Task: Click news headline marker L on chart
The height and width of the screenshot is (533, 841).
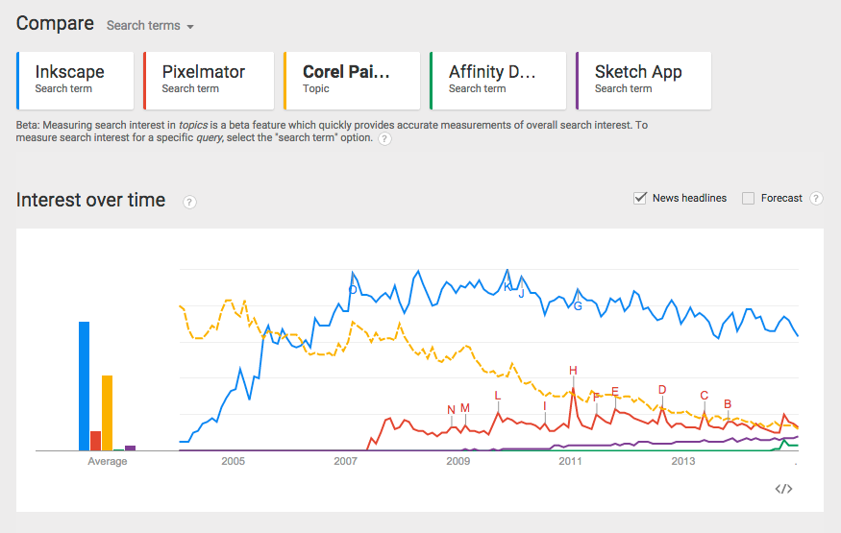Action: (498, 396)
